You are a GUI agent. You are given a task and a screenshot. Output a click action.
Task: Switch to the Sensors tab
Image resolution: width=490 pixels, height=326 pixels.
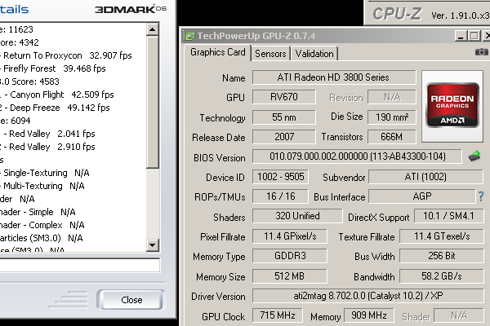(270, 54)
